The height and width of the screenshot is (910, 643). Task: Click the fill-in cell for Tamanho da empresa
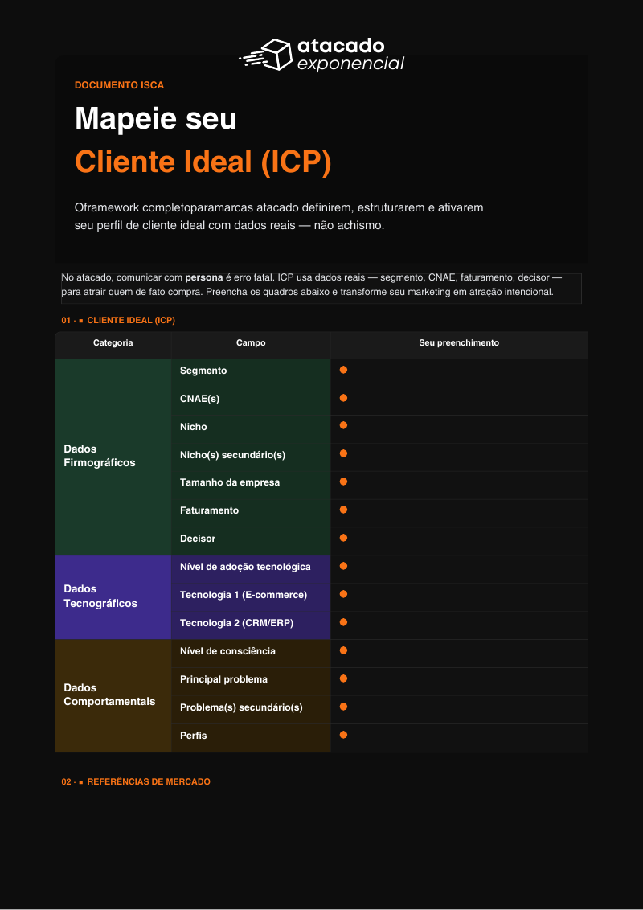point(459,486)
